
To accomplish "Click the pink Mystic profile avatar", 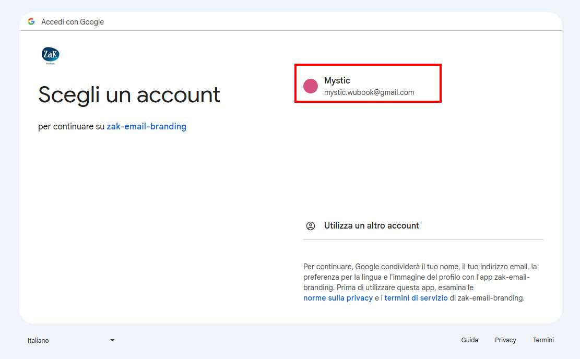I will 311,87.
